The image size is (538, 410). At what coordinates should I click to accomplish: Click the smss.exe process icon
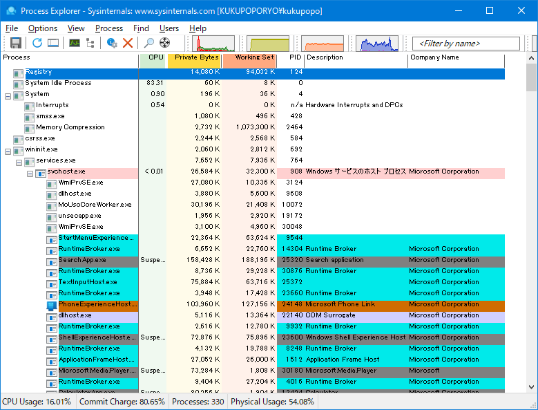(29, 118)
